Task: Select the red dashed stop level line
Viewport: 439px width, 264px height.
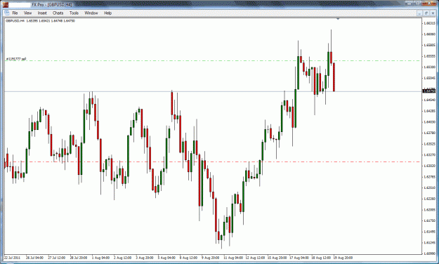Action: click(213, 161)
